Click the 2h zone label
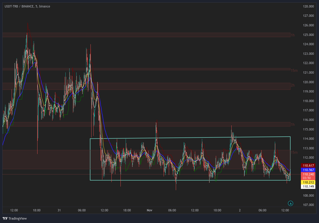The width and height of the screenshot is (319, 223). click(x=293, y=85)
